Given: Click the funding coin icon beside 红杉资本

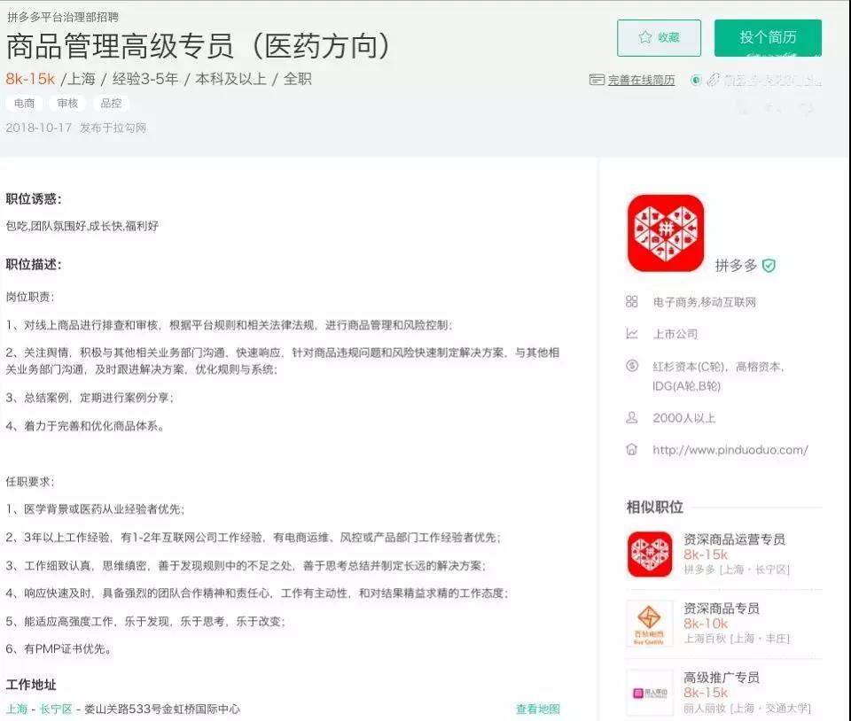Looking at the screenshot, I should click(632, 366).
